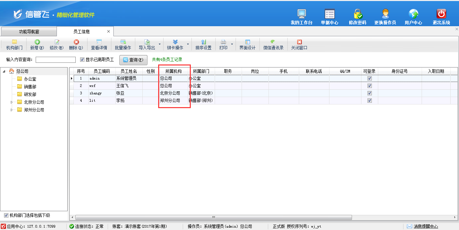Switch to the 功能导航窗 tab
This screenshot has width=459, height=230.
pyautogui.click(x=29, y=32)
